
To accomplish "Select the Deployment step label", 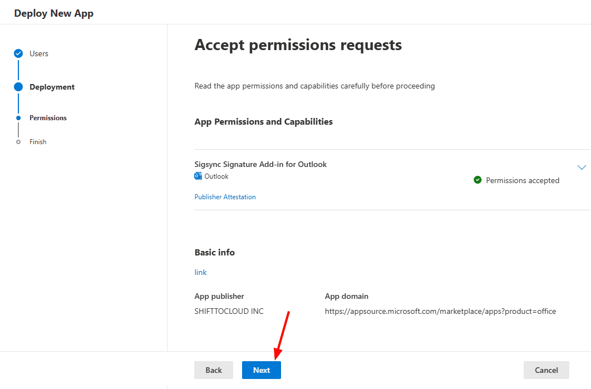I will click(x=52, y=87).
